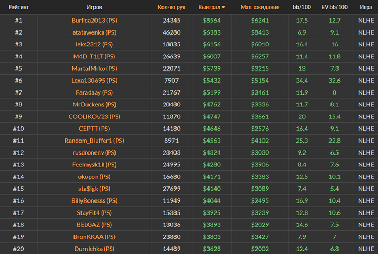Select StayFit4 (PS) player name
This screenshot has height=254, width=378.
(x=94, y=213)
